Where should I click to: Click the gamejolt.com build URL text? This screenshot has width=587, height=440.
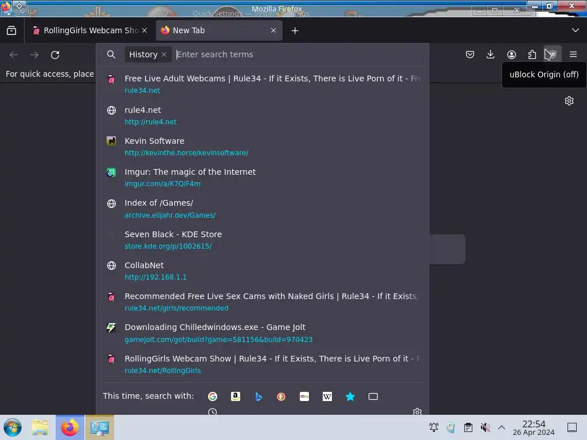click(218, 339)
